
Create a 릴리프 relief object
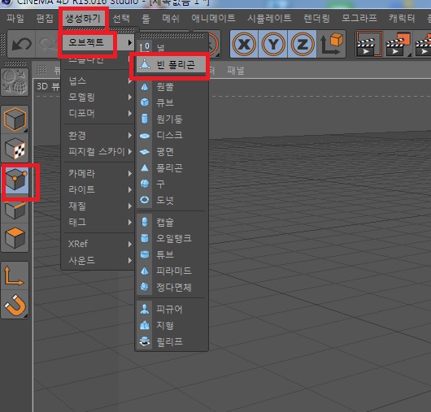[x=172, y=341]
